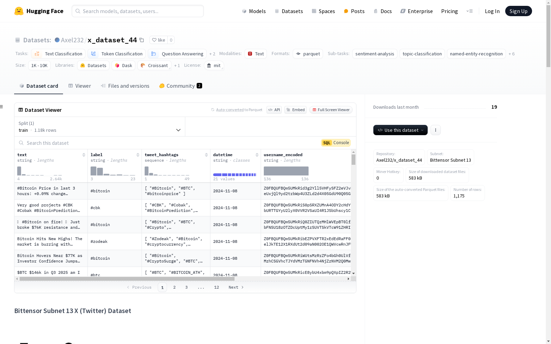Select the Text Classification task tag
The height and width of the screenshot is (344, 551).
click(58, 54)
